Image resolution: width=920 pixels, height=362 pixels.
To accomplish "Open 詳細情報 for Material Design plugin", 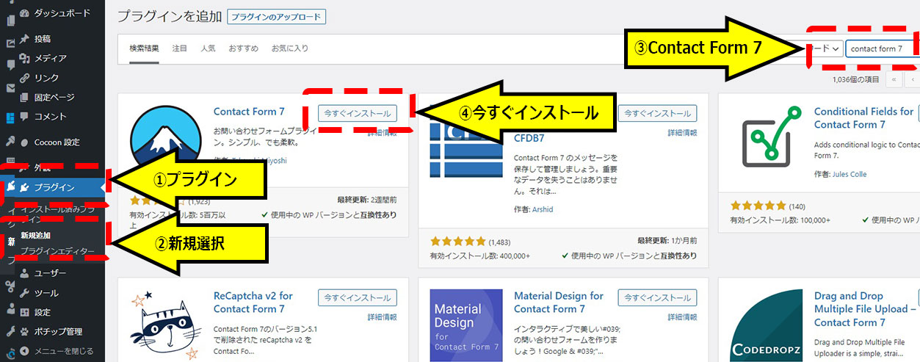I will coord(682,317).
